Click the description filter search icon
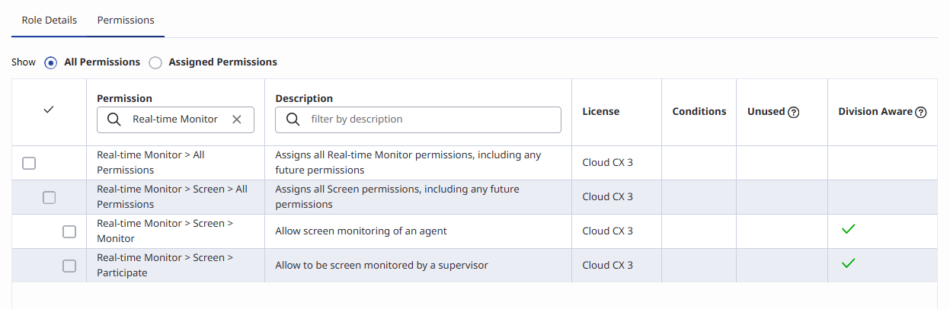The image size is (950, 309). (x=292, y=119)
